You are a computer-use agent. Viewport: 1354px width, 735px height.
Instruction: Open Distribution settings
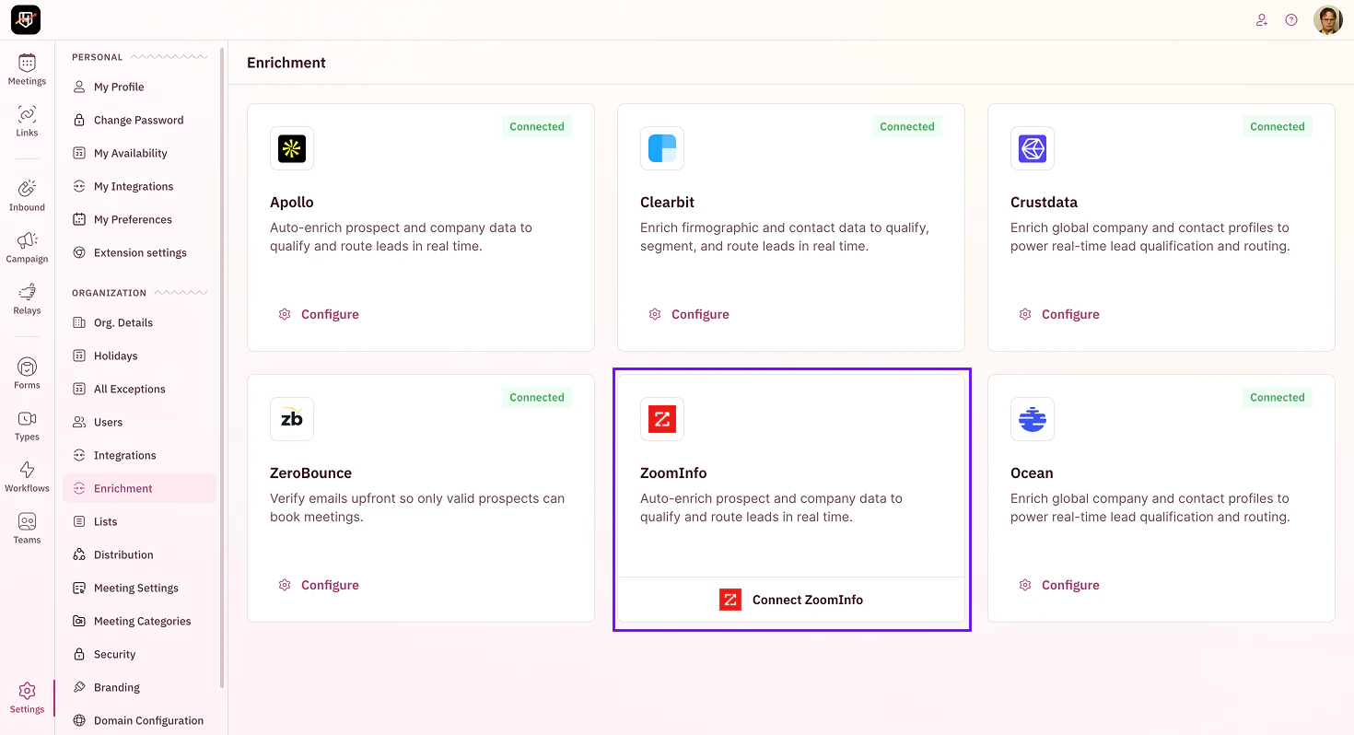139,554
